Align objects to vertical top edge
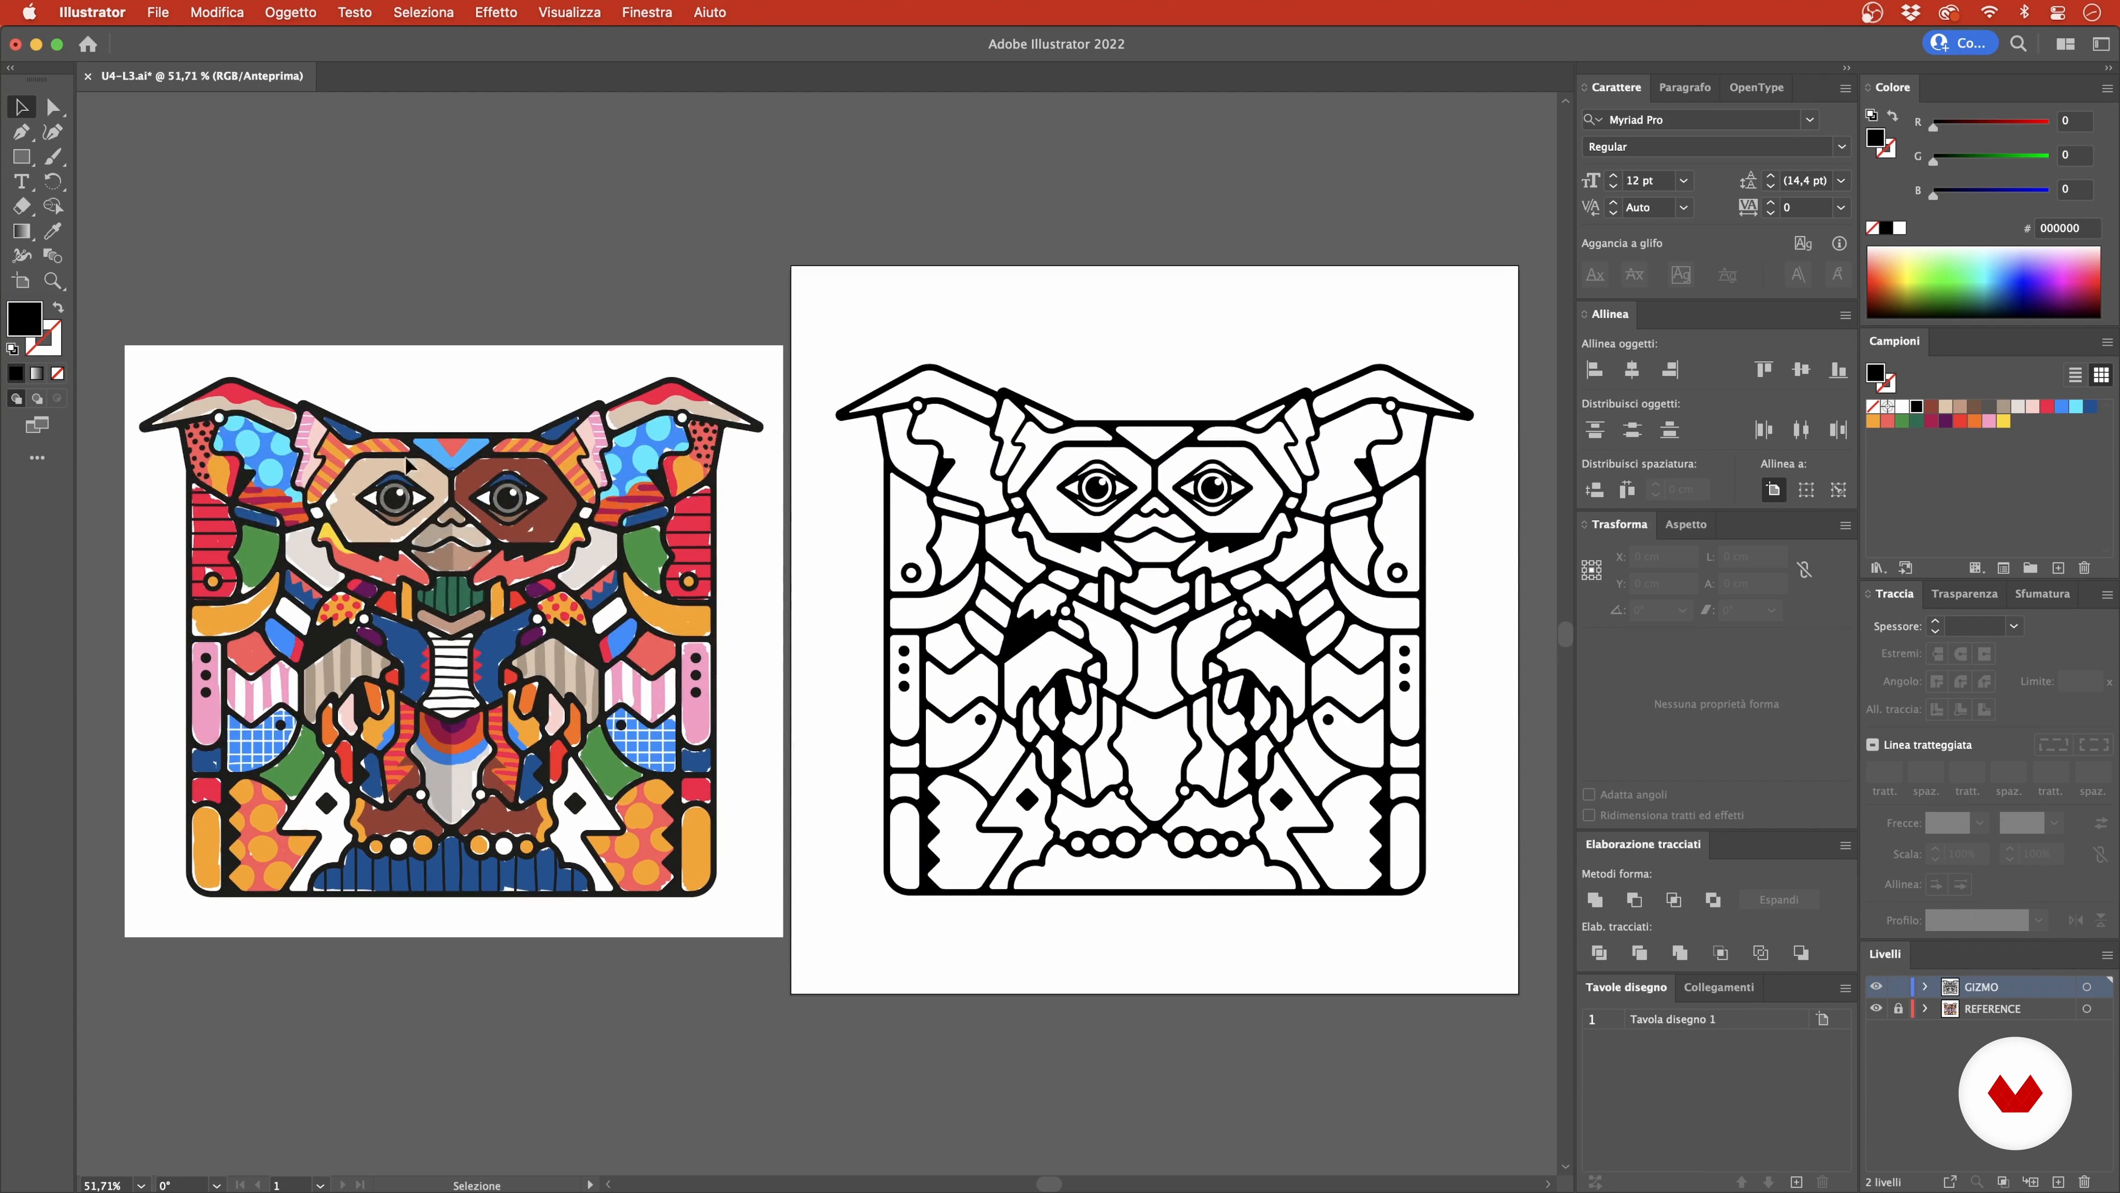The image size is (2120, 1193). tap(1763, 369)
